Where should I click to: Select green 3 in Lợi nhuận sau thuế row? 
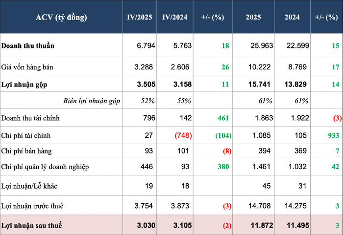tap(338, 225)
